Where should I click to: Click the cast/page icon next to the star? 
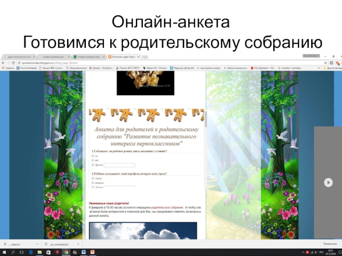pyautogui.click(x=332, y=63)
